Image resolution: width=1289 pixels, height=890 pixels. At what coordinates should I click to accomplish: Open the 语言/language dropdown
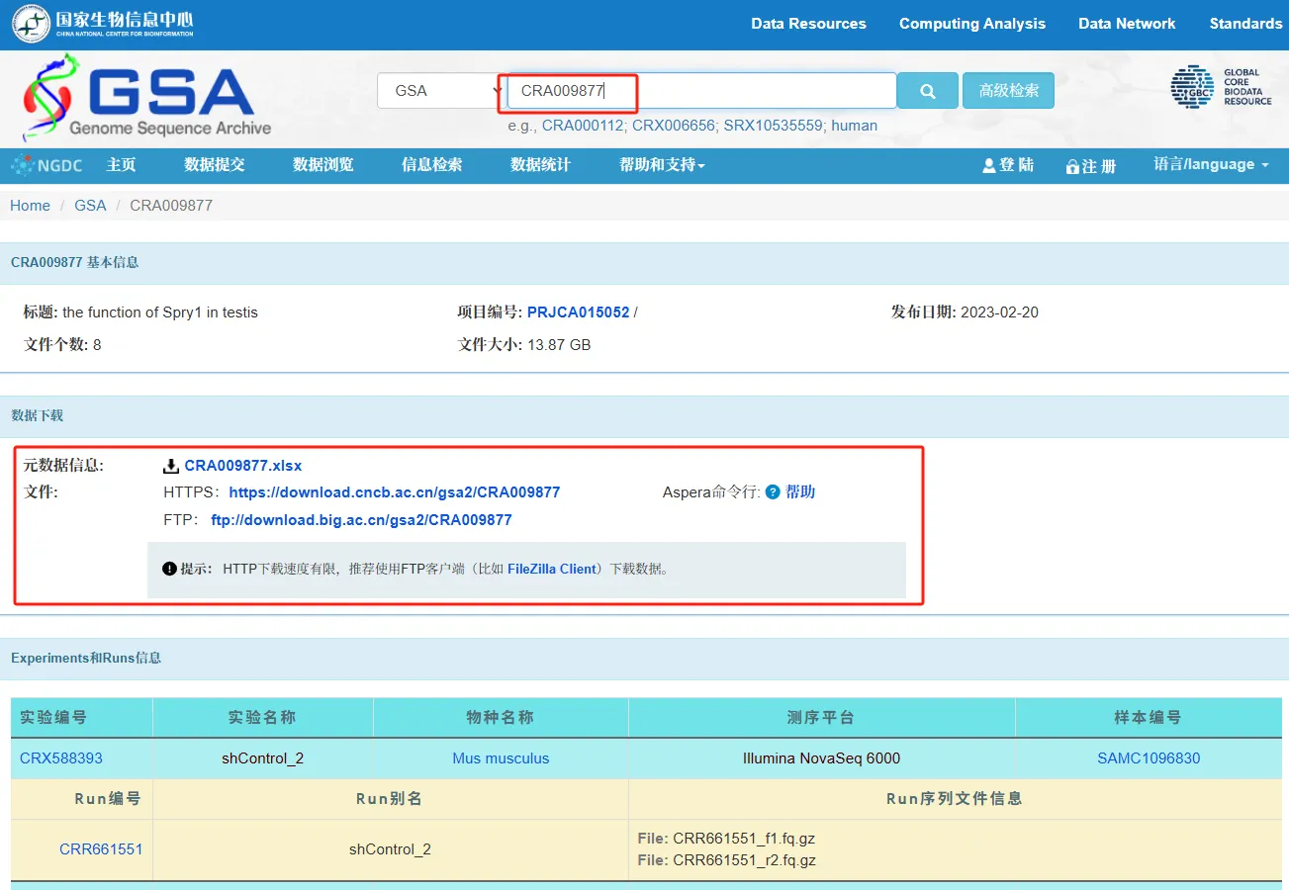pos(1211,165)
